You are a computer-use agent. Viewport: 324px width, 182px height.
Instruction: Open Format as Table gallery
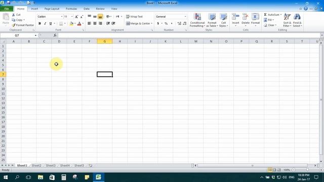(x=212, y=20)
